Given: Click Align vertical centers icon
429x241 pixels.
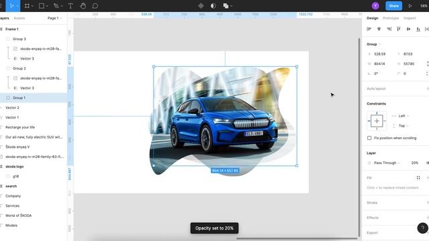Looking at the screenshot, I should tap(408, 29).
